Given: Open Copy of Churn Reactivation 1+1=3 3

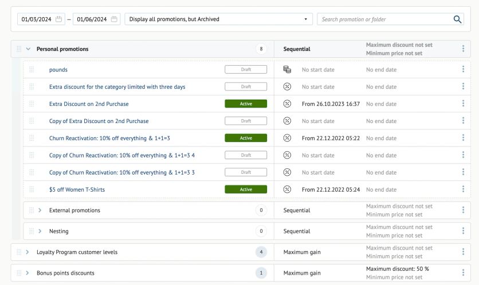Looking at the screenshot, I should click(x=122, y=172).
